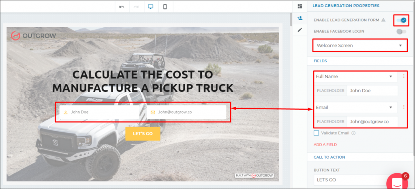Open the lead generation person icon
This screenshot has width=415, height=189.
300,18
